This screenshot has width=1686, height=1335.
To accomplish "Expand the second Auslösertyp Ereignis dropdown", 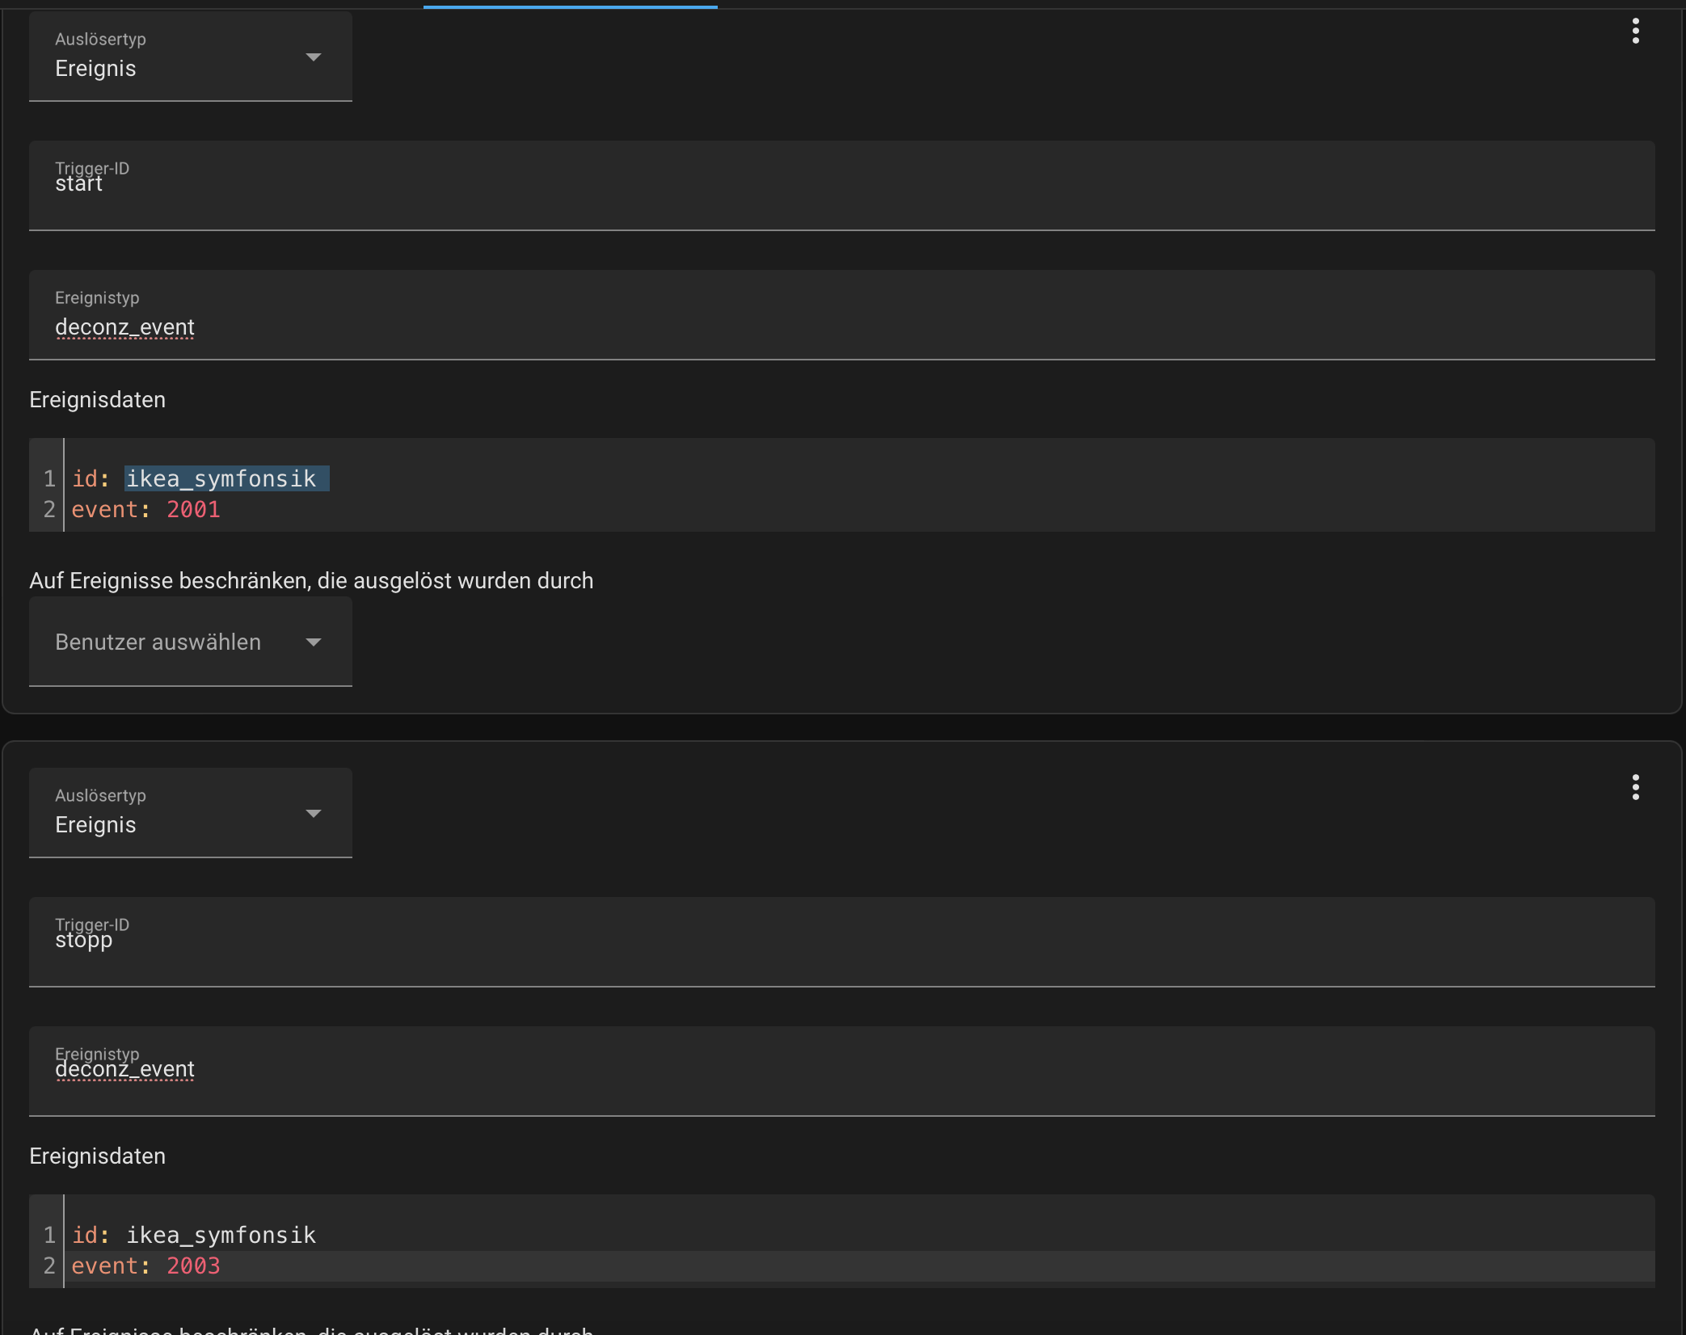I will (x=191, y=813).
